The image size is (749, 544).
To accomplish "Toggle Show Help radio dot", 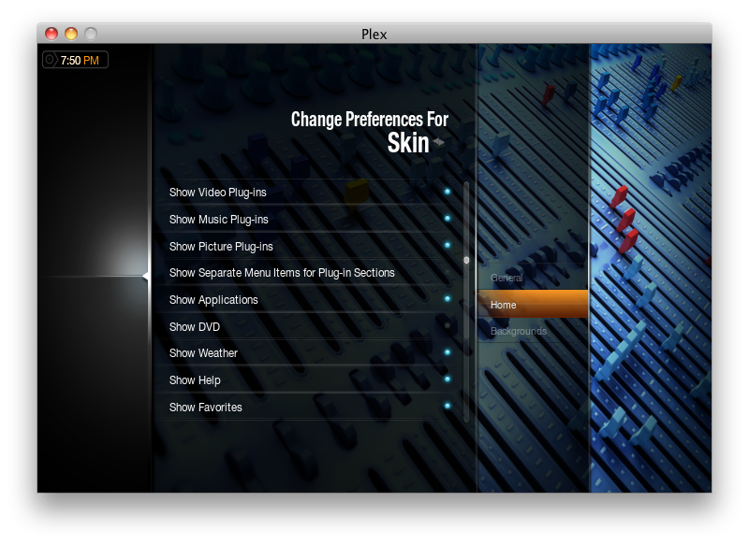I will point(448,379).
